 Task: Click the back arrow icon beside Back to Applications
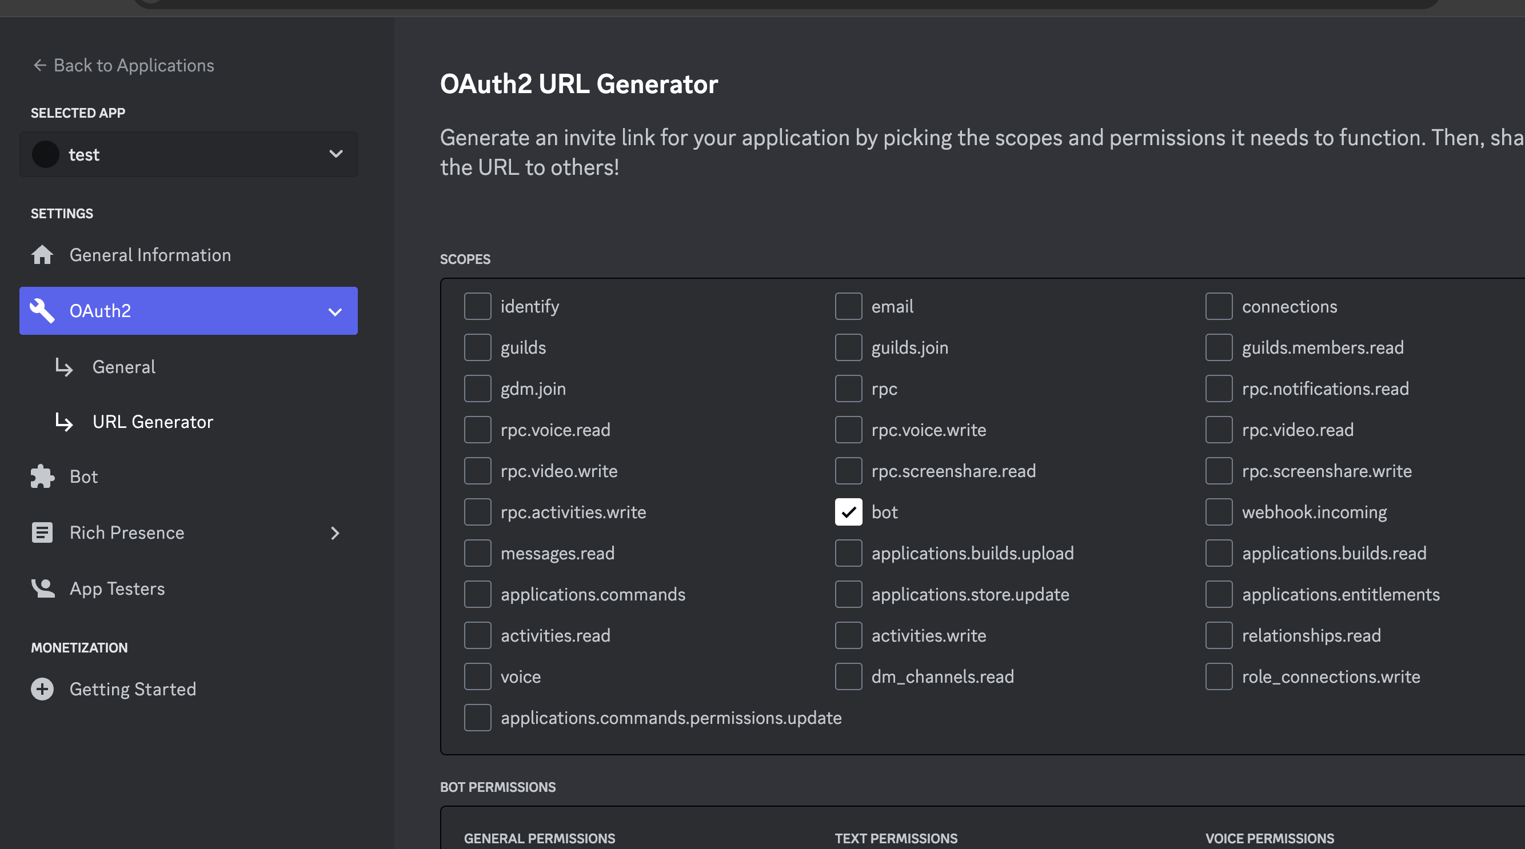(39, 65)
